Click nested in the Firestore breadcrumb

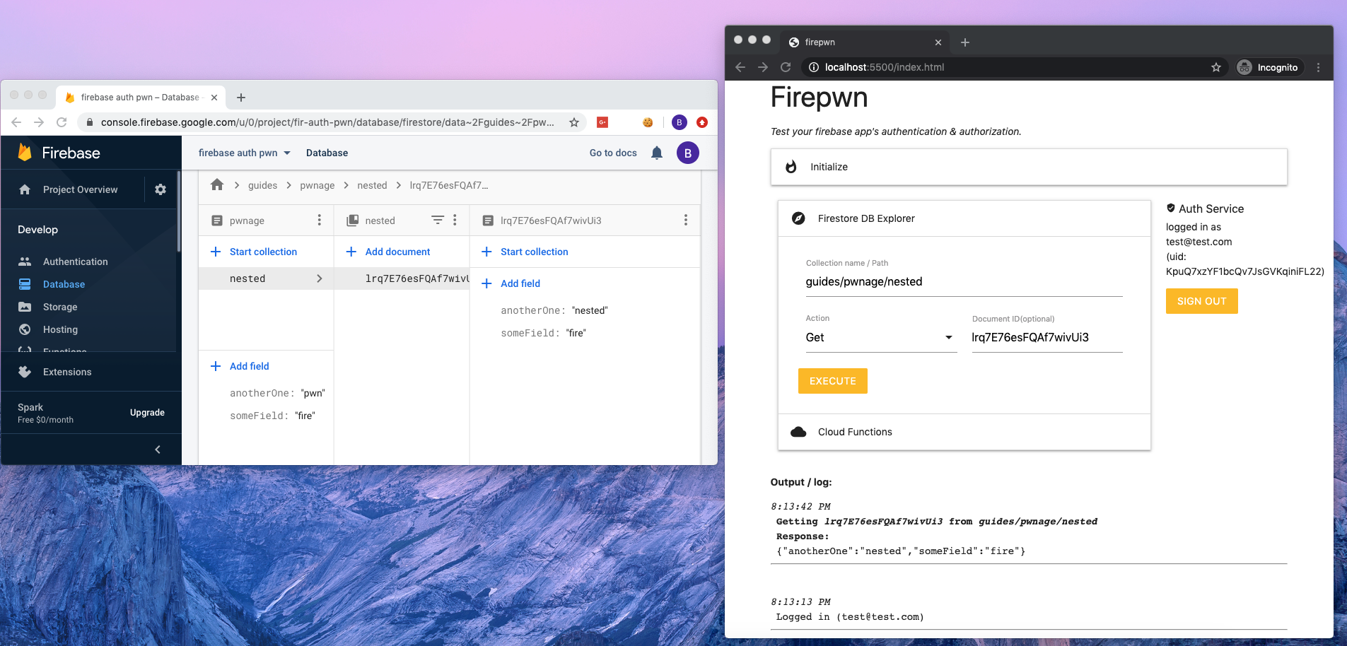coord(372,185)
